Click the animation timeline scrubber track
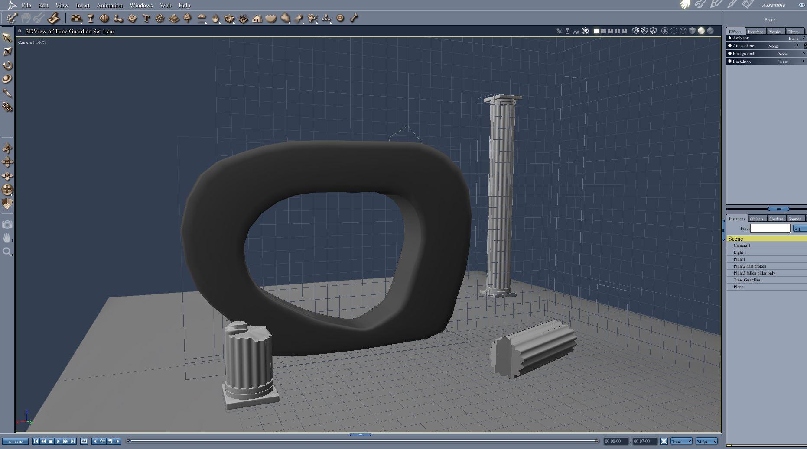The image size is (807, 449). tap(363, 441)
